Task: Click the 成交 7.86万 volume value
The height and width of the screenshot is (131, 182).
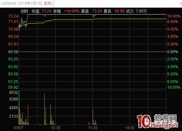Action: 141,11
